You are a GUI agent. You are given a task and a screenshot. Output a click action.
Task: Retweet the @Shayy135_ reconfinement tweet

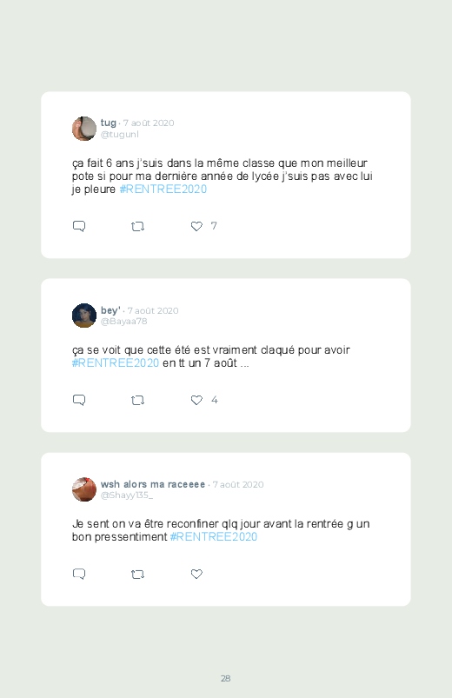[137, 575]
